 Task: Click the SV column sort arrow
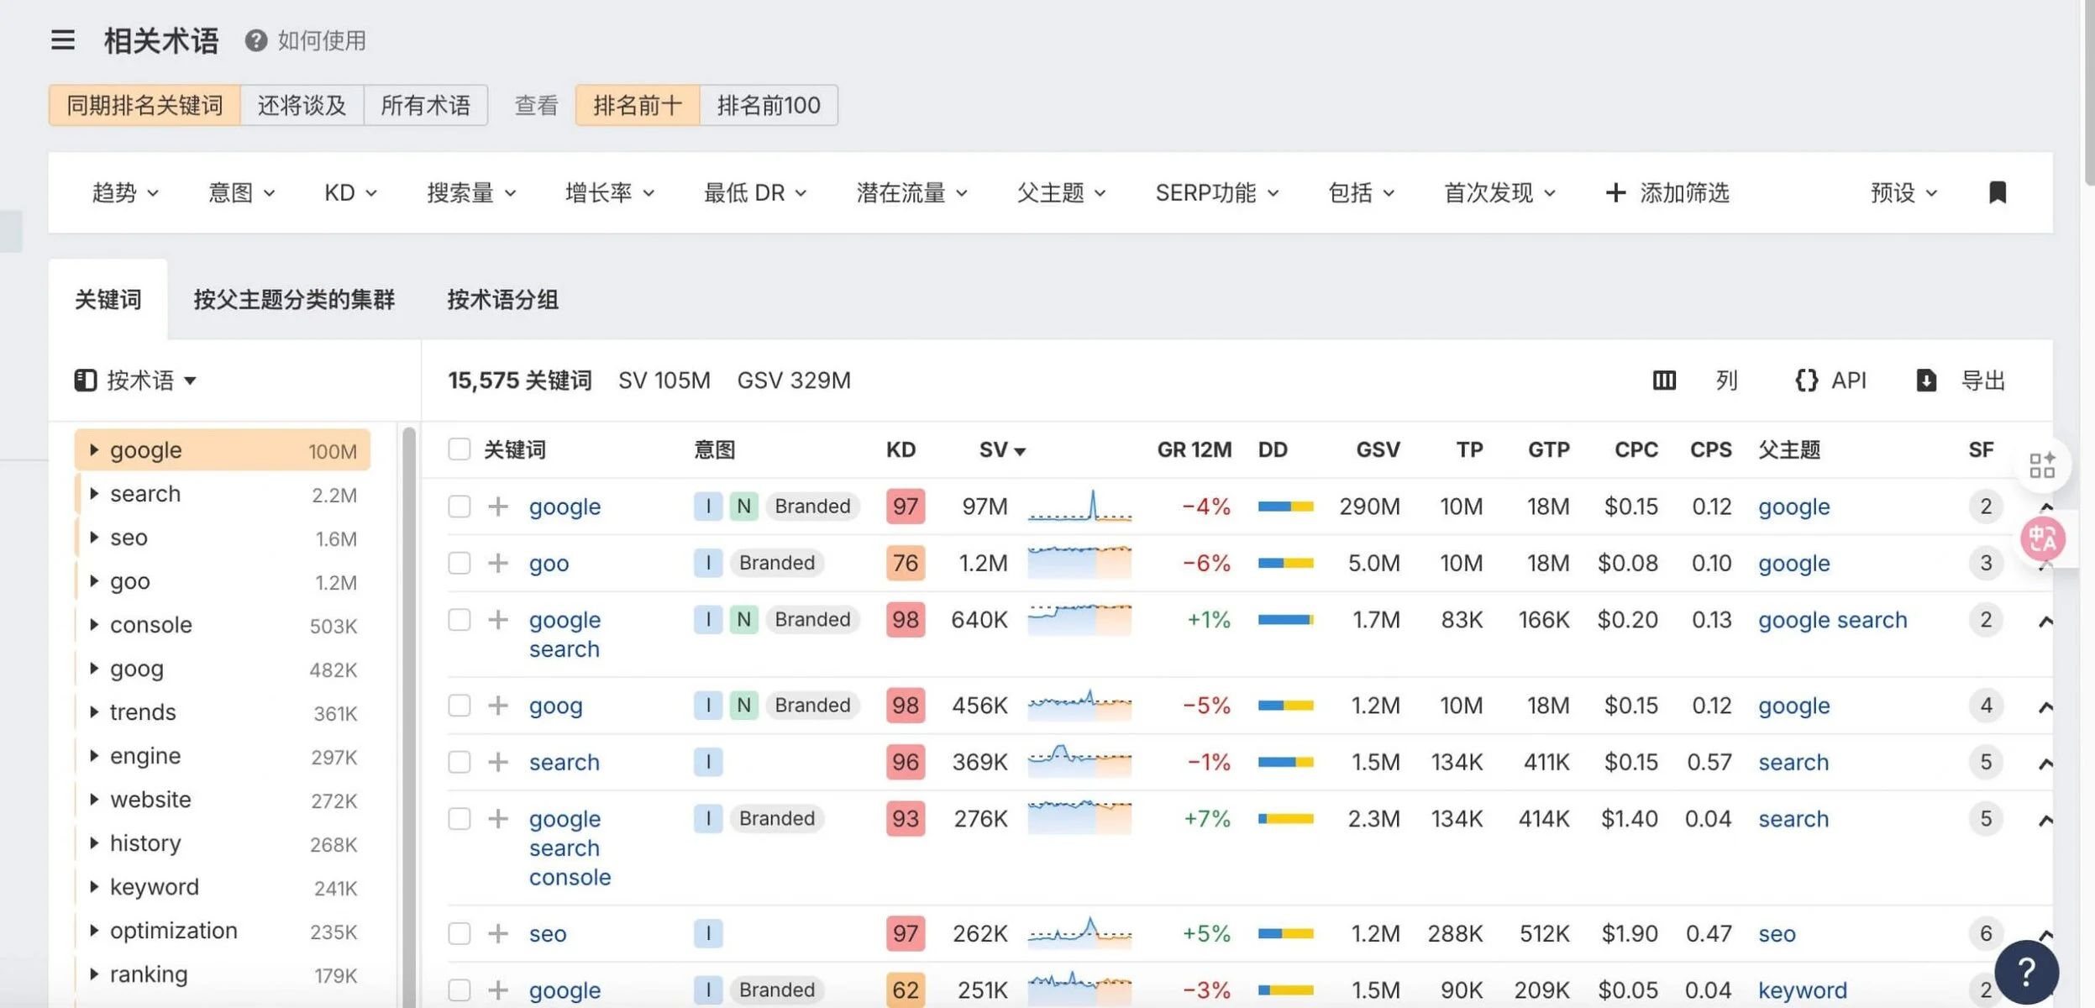(x=1020, y=450)
